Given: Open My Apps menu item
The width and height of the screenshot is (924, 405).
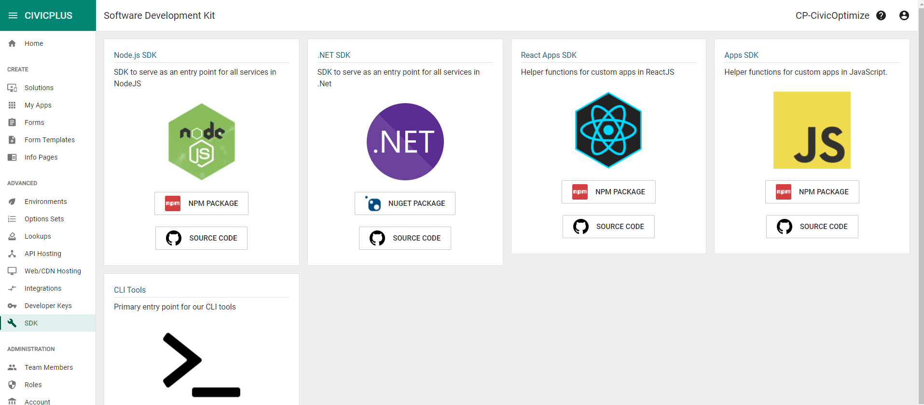Looking at the screenshot, I should click(48, 105).
